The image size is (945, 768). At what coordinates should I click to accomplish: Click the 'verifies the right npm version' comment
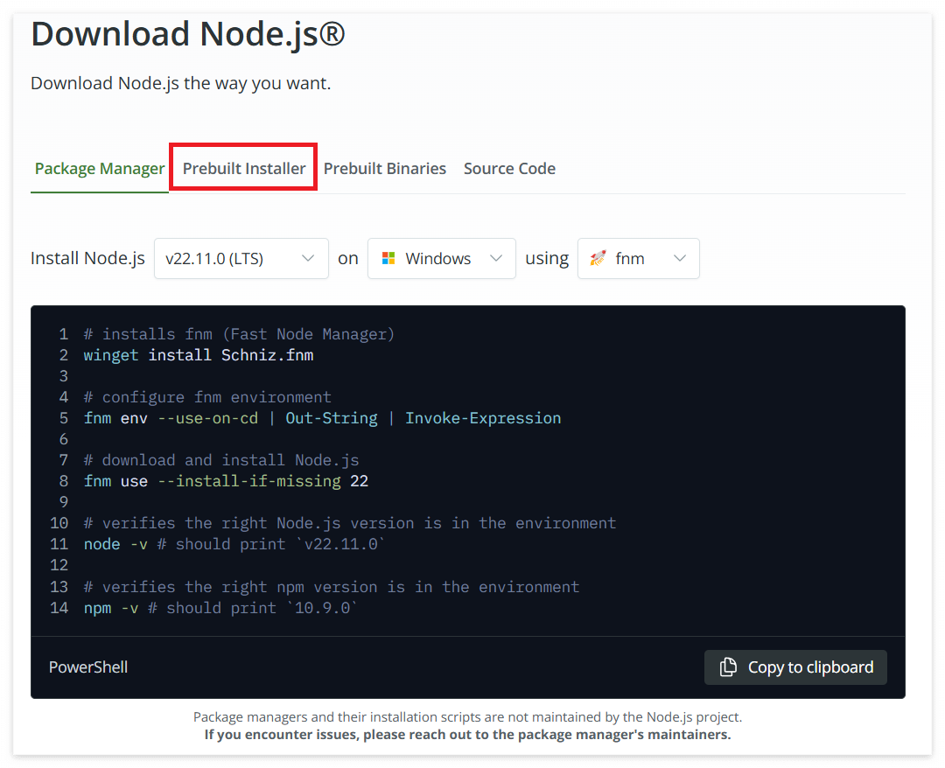point(332,587)
